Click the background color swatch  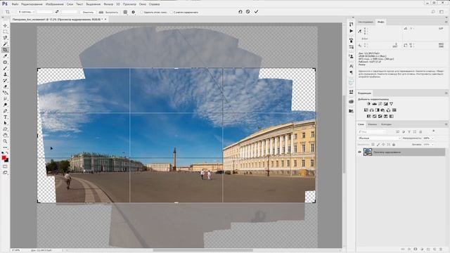point(7,160)
